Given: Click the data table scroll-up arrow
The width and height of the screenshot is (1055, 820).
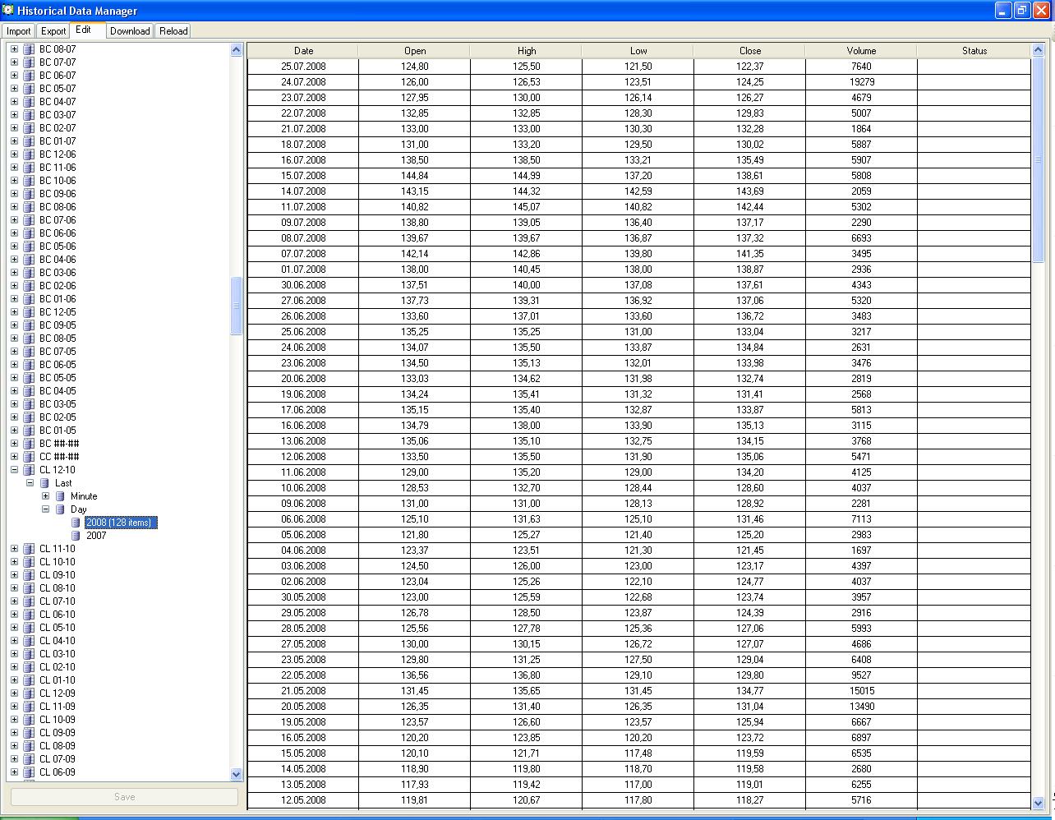Looking at the screenshot, I should click(1038, 50).
